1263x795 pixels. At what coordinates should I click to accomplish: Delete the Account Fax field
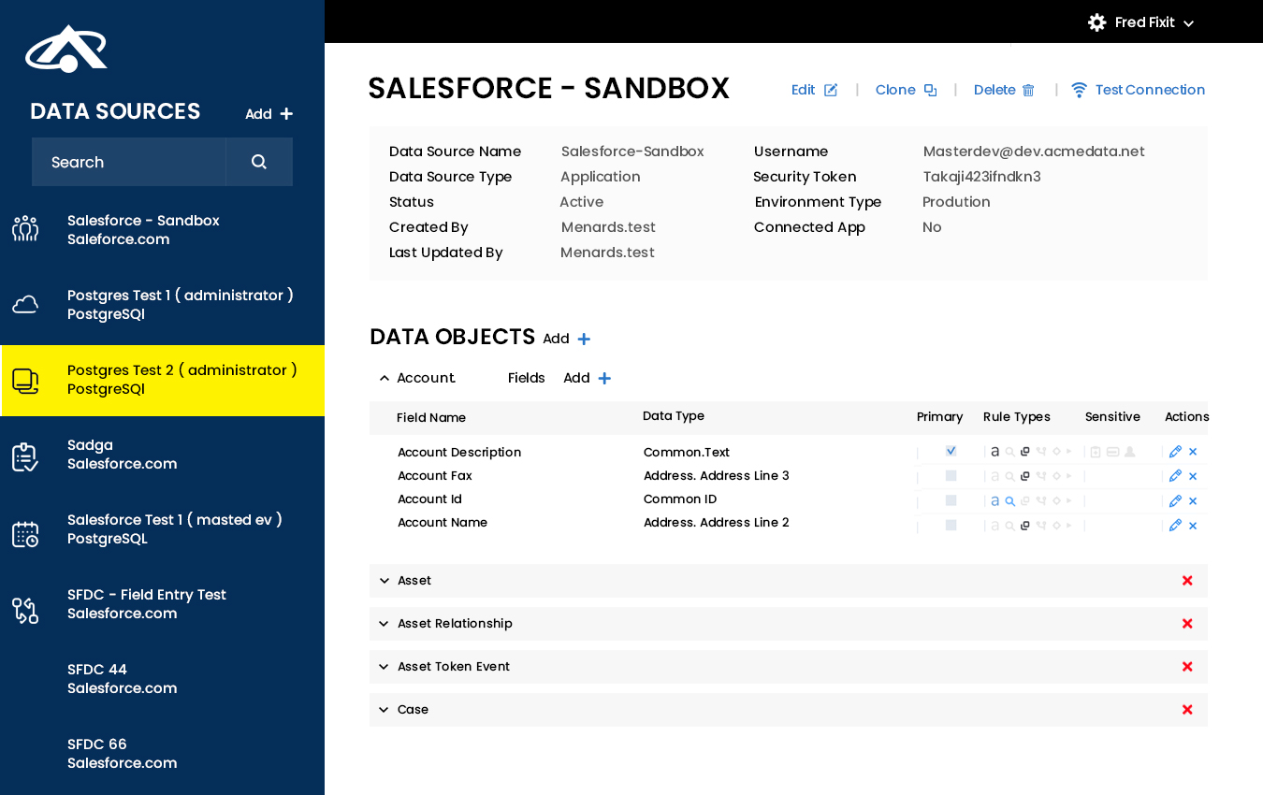pos(1193,476)
